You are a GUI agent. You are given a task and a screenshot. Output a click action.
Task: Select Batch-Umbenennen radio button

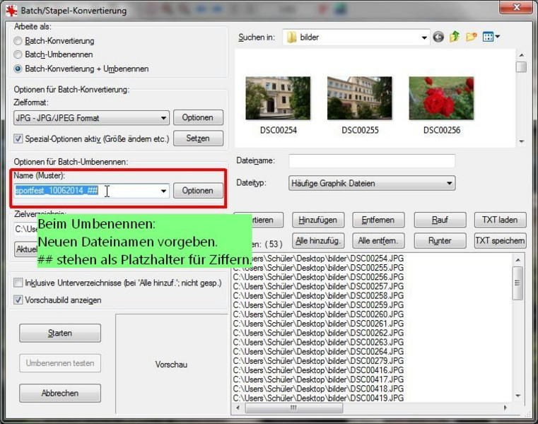pos(18,55)
